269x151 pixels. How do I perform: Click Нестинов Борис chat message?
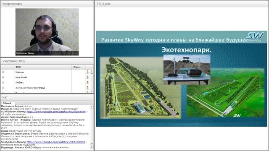pos(16,106)
